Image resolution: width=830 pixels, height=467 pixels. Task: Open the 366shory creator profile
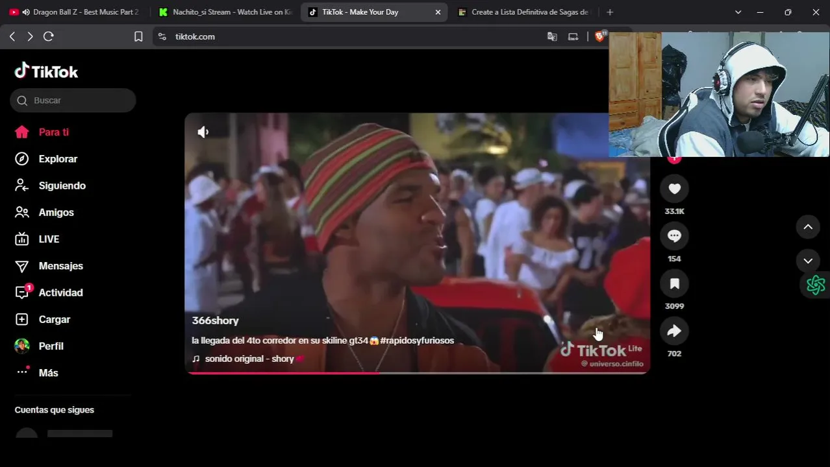[215, 321]
